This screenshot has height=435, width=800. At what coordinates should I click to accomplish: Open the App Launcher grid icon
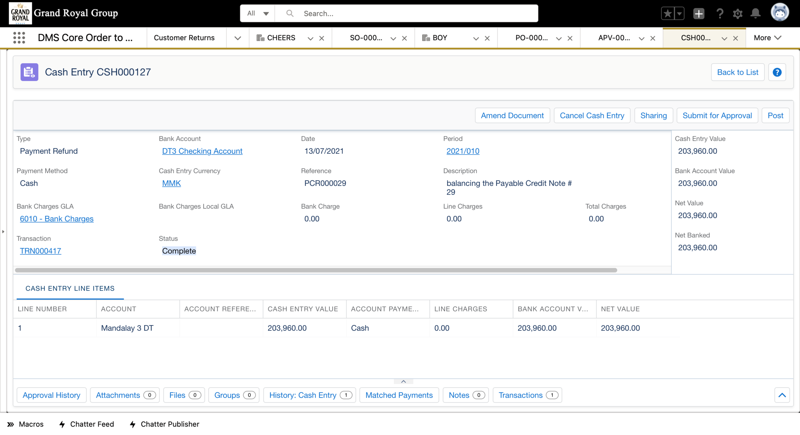19,38
